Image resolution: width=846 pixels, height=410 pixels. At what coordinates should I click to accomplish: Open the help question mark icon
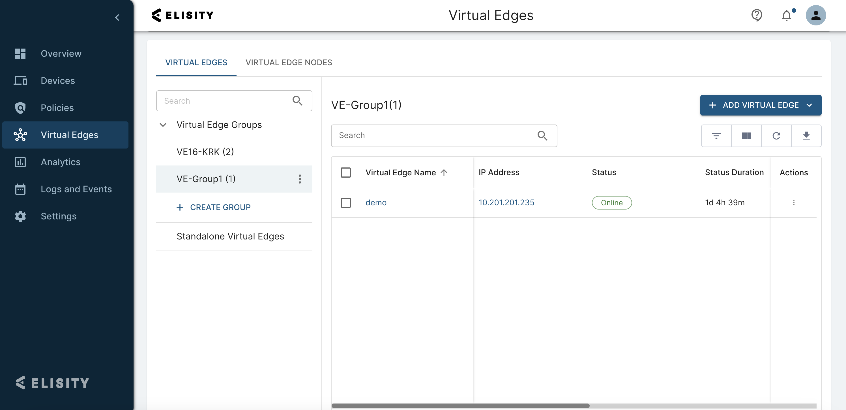pos(757,15)
